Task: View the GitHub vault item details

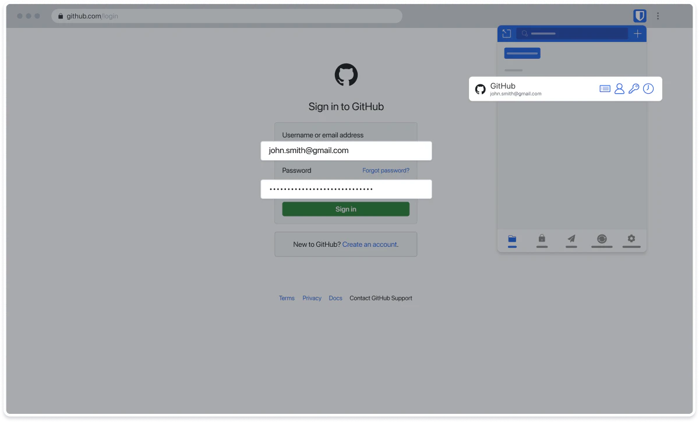Action: (605, 88)
